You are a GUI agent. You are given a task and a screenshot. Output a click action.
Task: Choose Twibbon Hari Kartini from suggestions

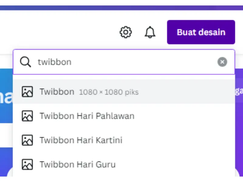click(81, 140)
